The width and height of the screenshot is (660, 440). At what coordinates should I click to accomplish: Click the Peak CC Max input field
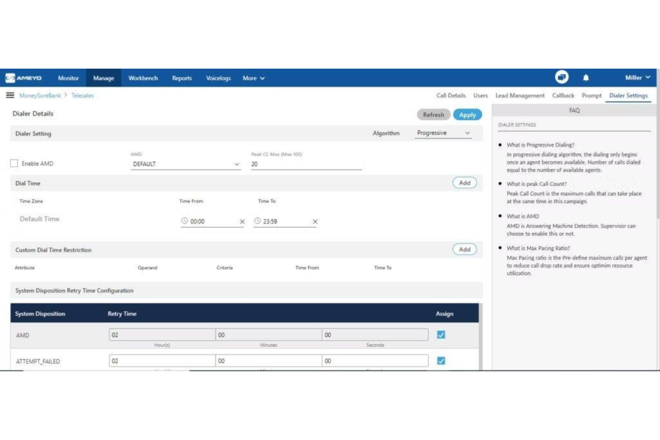coord(305,163)
